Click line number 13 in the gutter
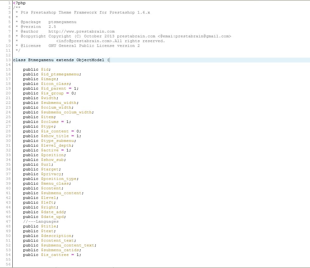 pos(8,60)
